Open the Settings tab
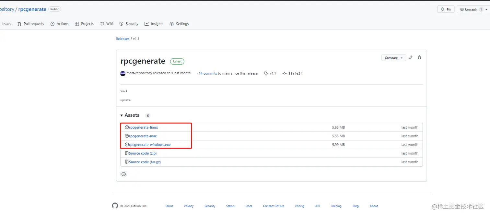The image size is (490, 216). coord(179,24)
